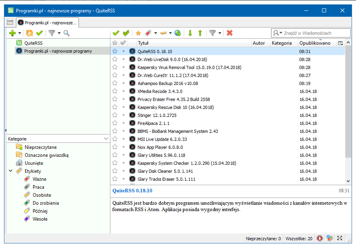Sort by Opublikowano column header
356x247 pixels.
(x=317, y=43)
